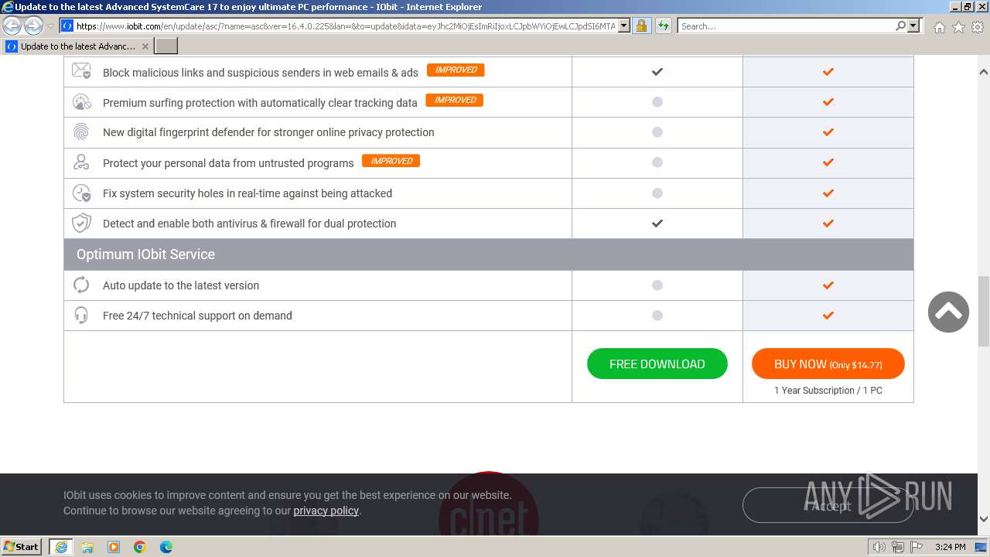Open the search provider dropdown arrow
This screenshot has width=990, height=557.
[x=913, y=26]
